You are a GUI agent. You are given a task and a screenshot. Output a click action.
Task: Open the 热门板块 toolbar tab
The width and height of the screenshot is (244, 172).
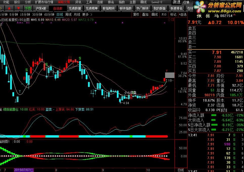click(x=142, y=8)
